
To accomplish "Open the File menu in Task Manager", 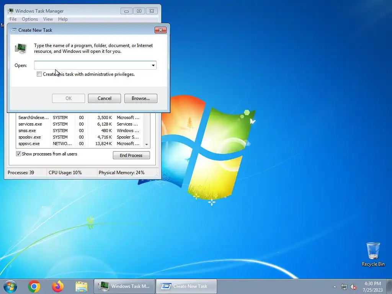I will coord(13,19).
